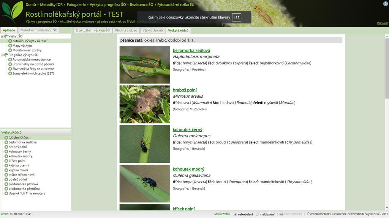Collapse the Prognóza výskytu ŠO tree node
The image size is (389, 218).
click(2, 55)
